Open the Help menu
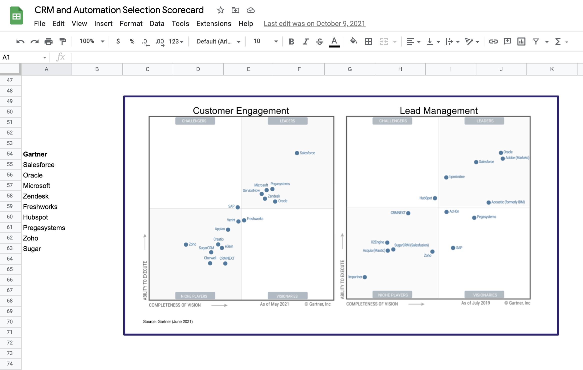 (x=246, y=24)
